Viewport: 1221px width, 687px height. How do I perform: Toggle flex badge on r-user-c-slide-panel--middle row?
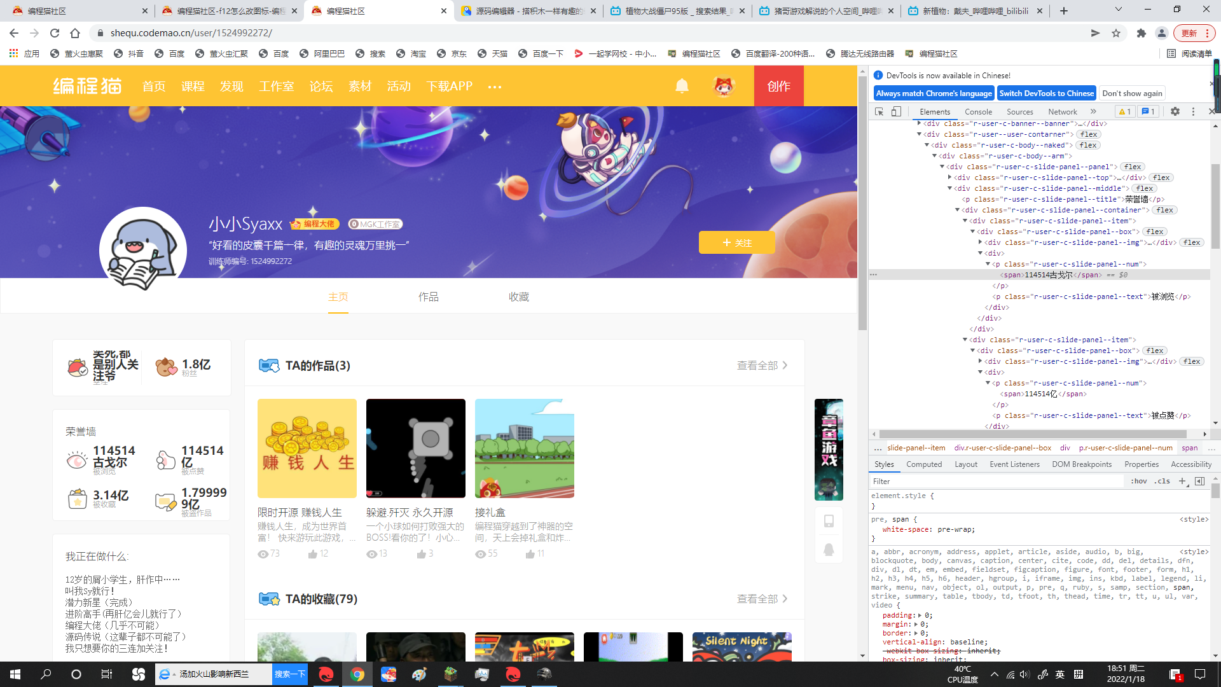click(x=1145, y=188)
